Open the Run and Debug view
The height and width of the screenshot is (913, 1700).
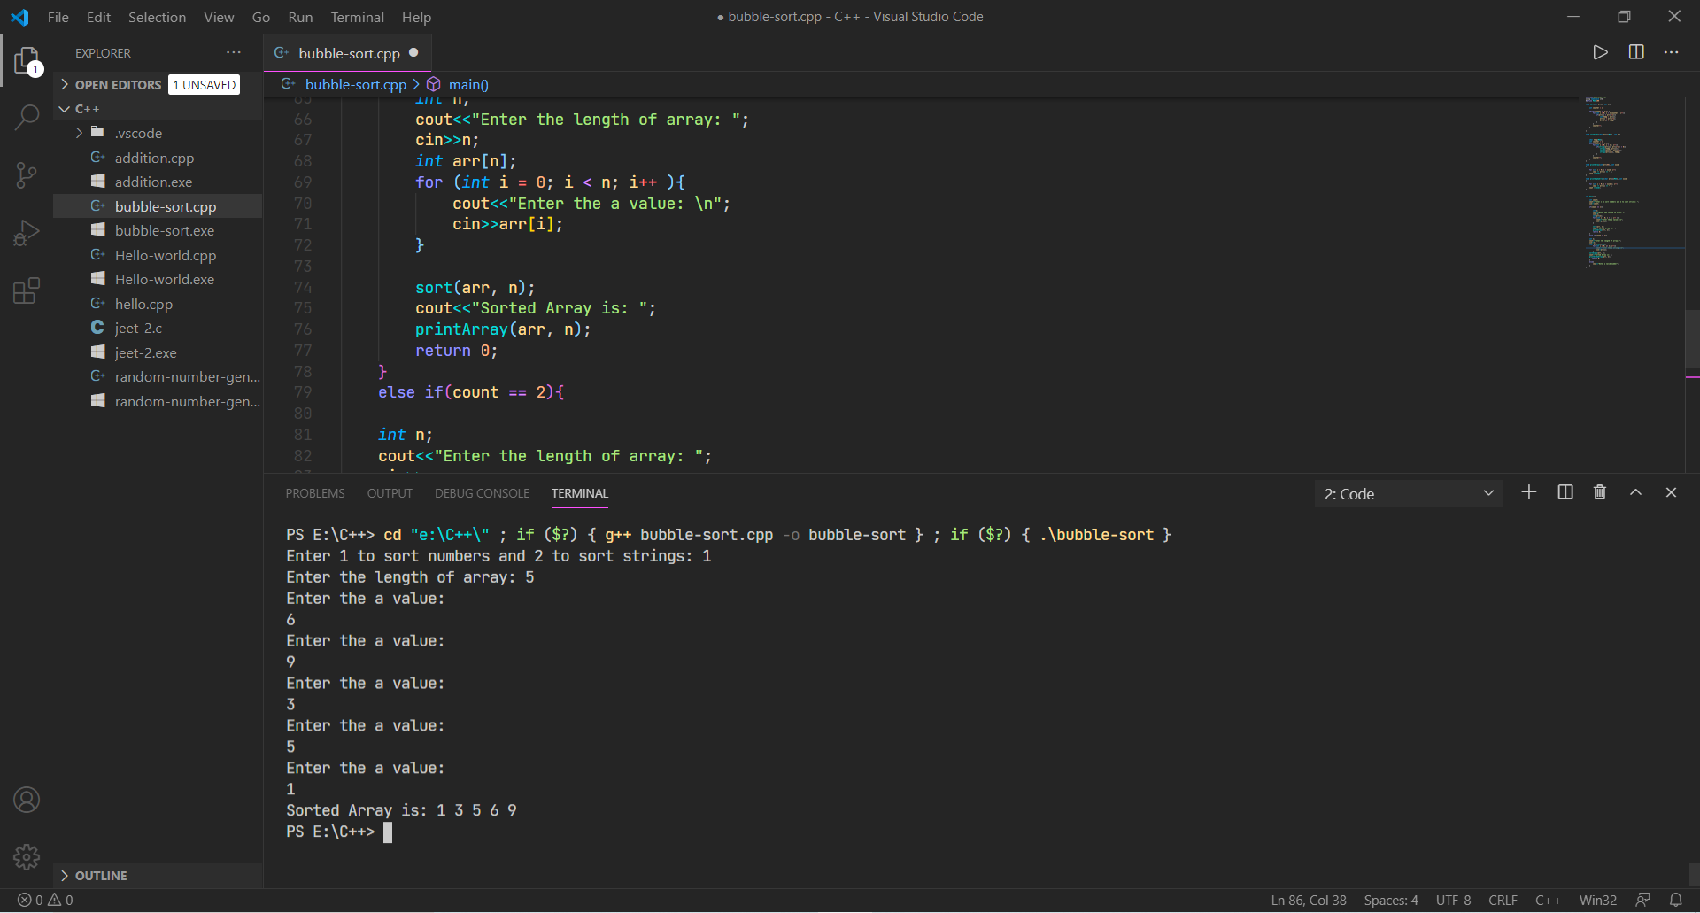(x=27, y=233)
